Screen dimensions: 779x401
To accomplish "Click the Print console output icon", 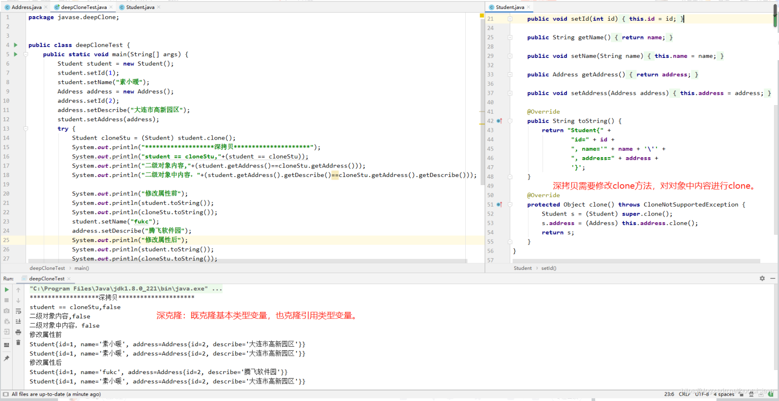I will click(18, 332).
